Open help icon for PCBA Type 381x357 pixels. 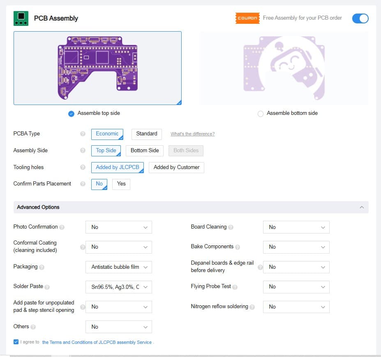pyautogui.click(x=83, y=134)
